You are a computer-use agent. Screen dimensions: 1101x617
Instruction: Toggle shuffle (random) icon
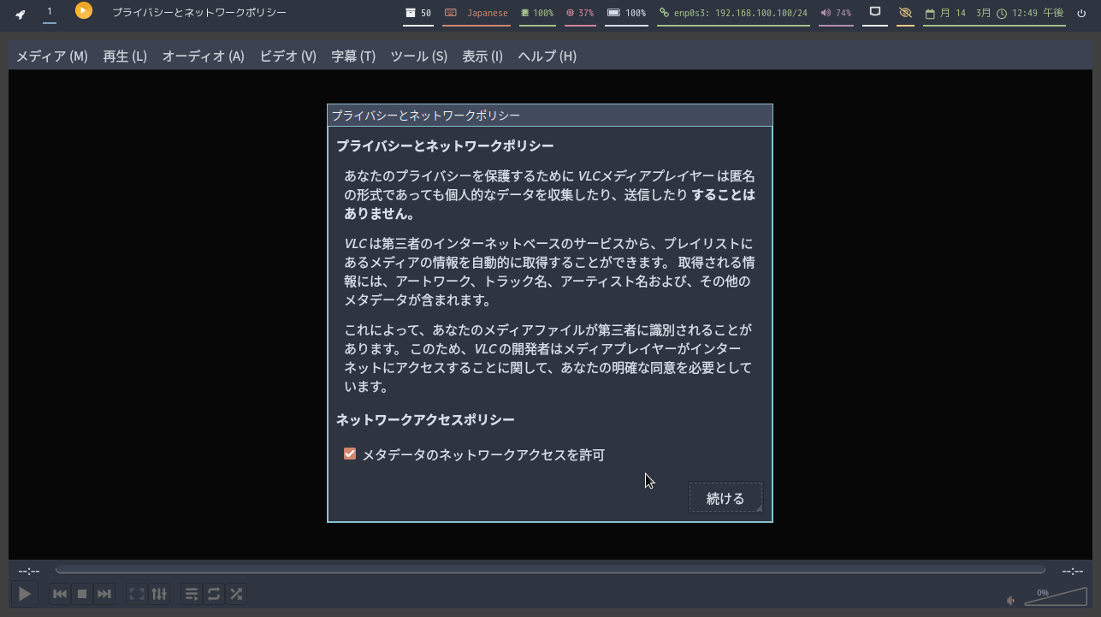pyautogui.click(x=236, y=593)
